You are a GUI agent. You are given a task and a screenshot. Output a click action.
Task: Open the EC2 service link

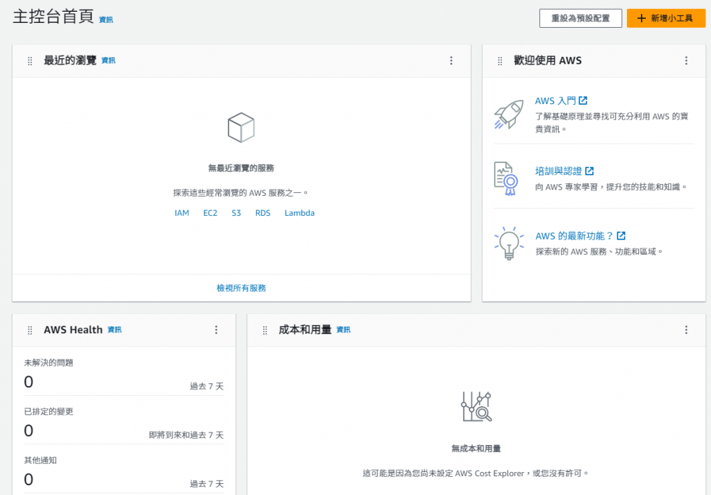coord(210,213)
